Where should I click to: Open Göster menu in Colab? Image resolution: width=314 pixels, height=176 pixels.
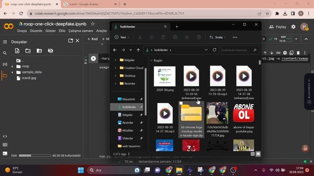51,31
